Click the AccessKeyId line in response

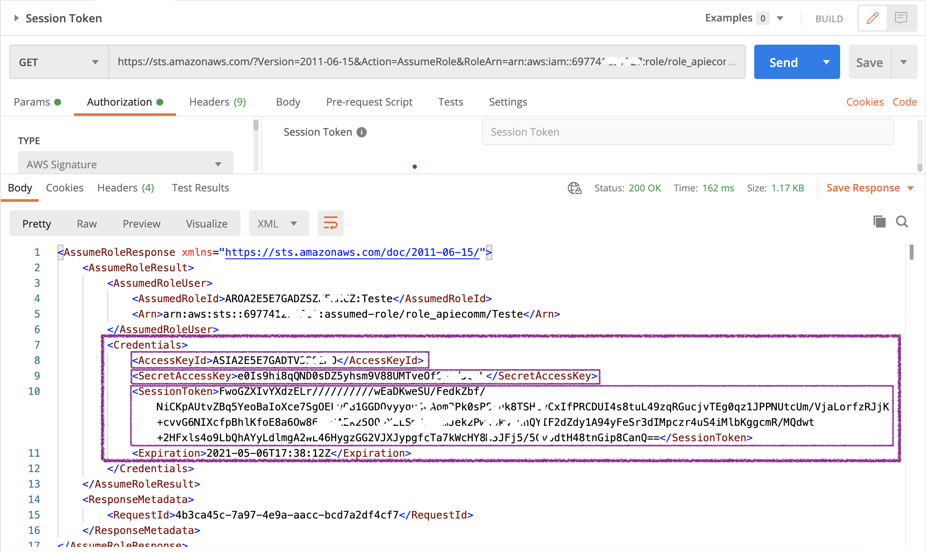278,361
